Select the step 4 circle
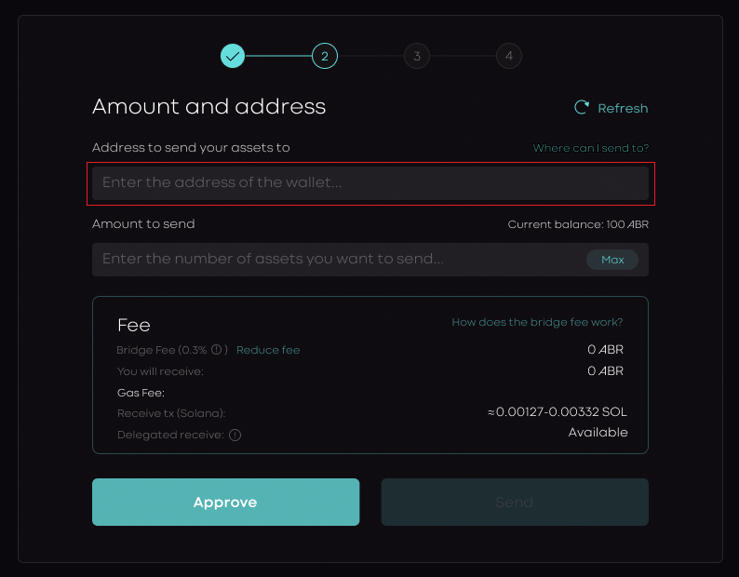Viewport: 739px width, 577px height. 509,56
